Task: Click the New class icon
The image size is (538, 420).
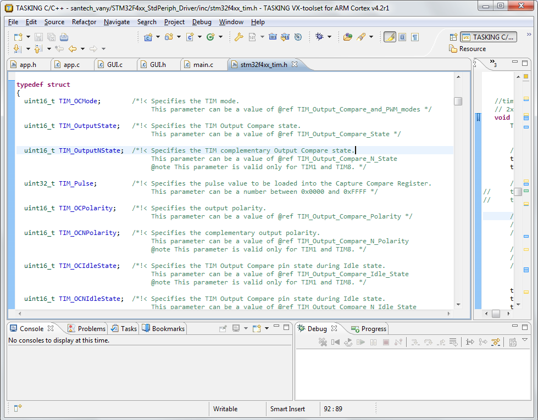Action: [x=210, y=37]
